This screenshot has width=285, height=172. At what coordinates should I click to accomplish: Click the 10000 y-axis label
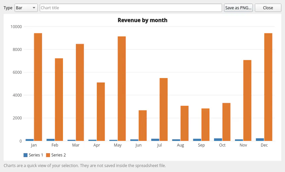[16, 27]
